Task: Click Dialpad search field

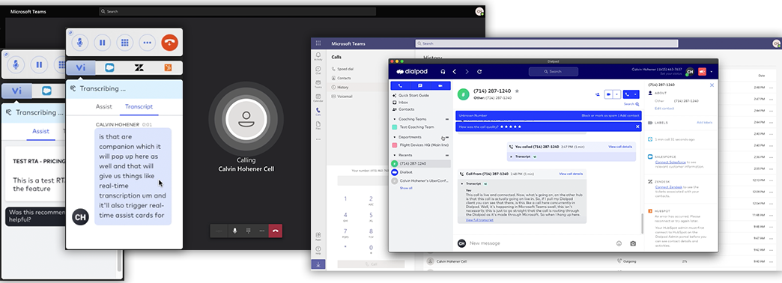Action: pyautogui.click(x=554, y=72)
